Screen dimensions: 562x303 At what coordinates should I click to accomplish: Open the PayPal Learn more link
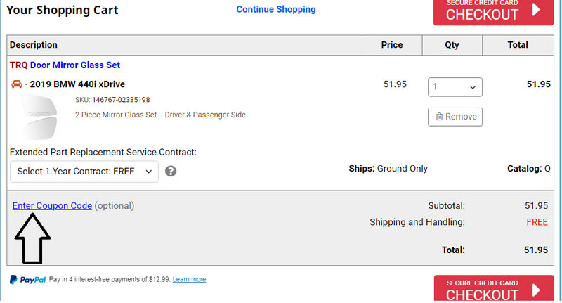[189, 279]
